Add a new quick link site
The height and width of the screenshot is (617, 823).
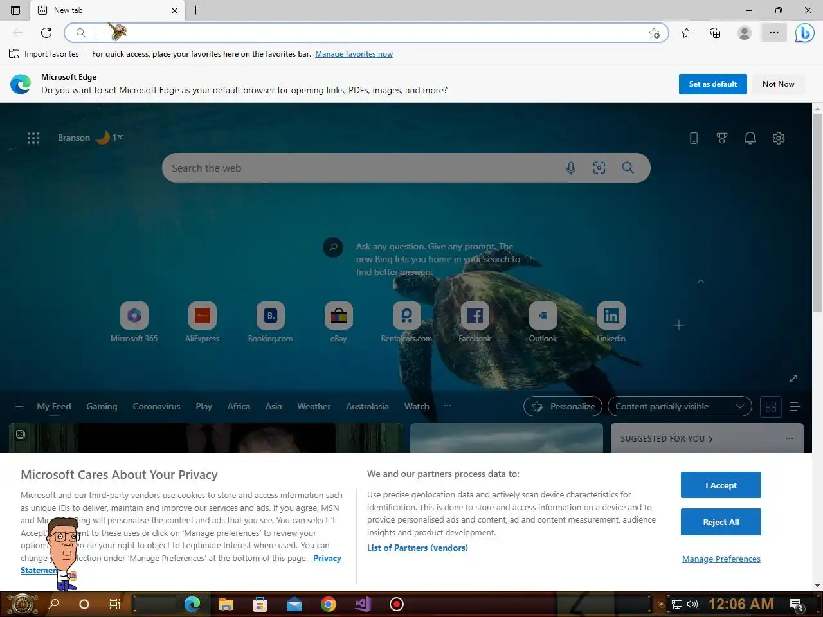click(x=679, y=325)
